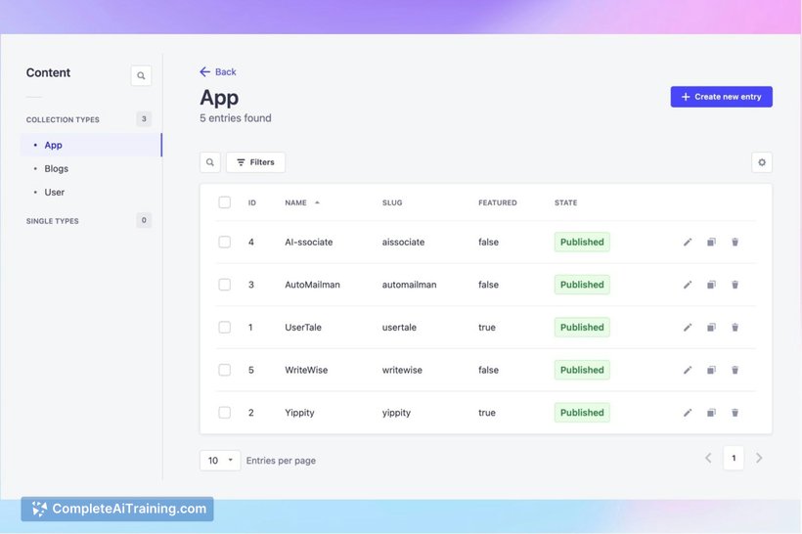Duplicate the UserTale entry
The width and height of the screenshot is (802, 534).
(711, 328)
